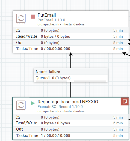Click the data size threshold bar on the failure connection
Image resolution: width=130 pixels, height=141 pixels.
(90, 81)
